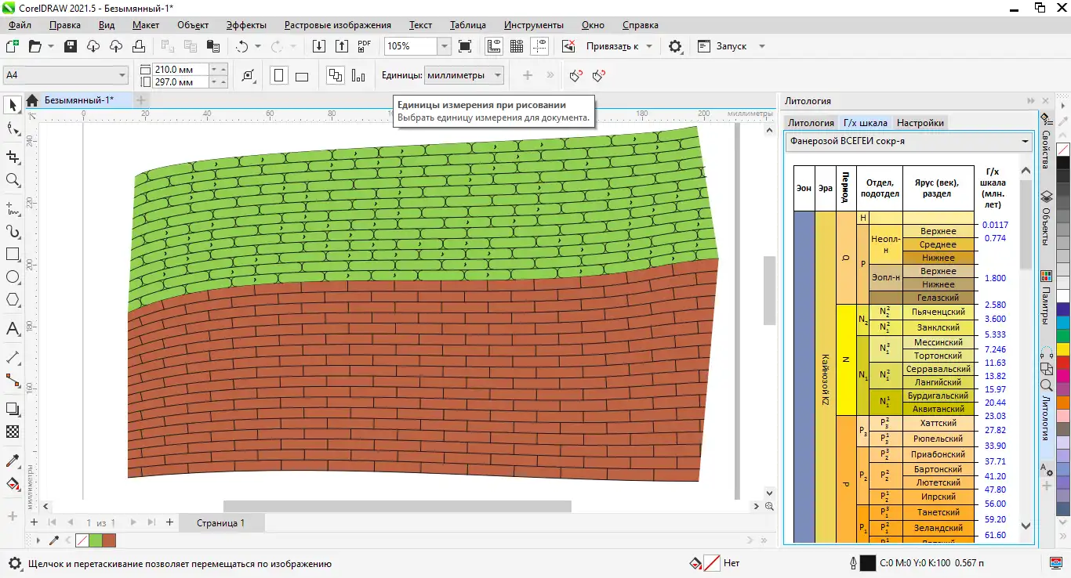
Task: Select the Pick tool in toolbox
Action: (x=13, y=105)
